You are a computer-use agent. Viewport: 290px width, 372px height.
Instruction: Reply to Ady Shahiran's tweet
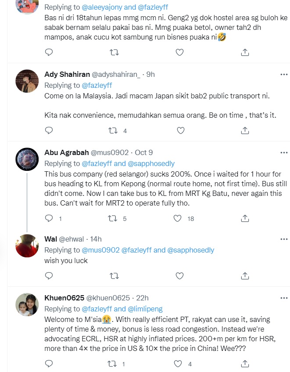click(49, 130)
